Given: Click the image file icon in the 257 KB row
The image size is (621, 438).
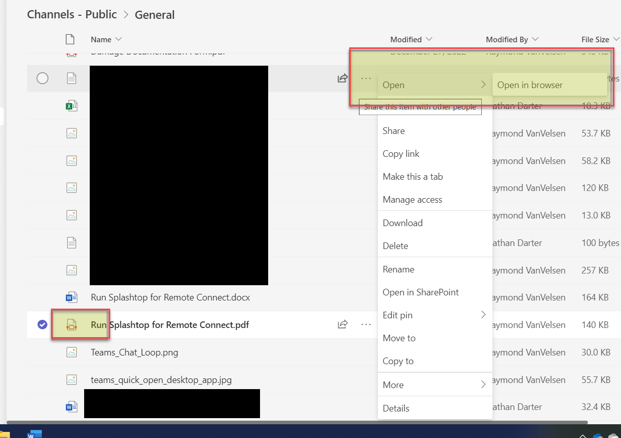Looking at the screenshot, I should 72,270.
